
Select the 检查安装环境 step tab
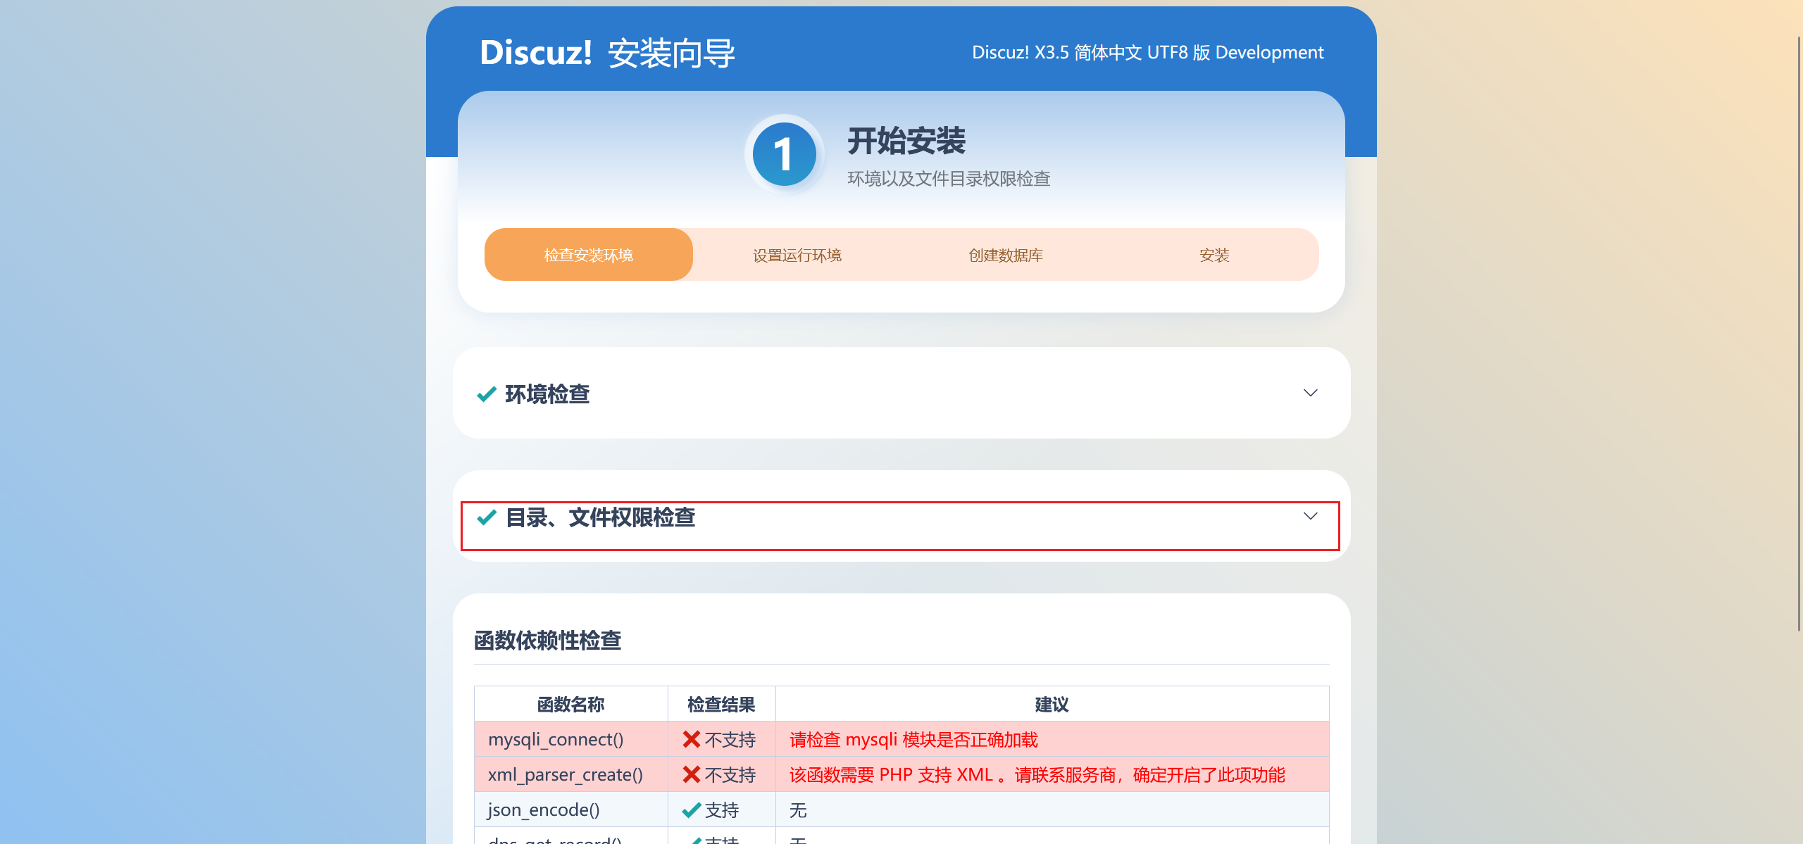click(588, 255)
